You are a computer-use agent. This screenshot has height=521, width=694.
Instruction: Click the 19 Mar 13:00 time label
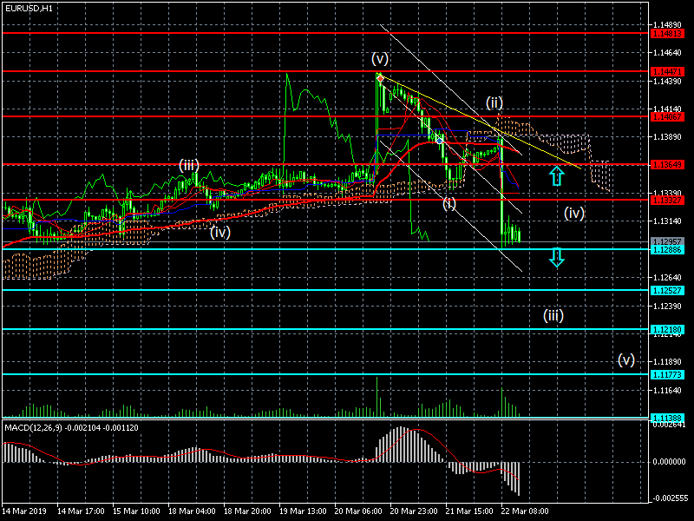coord(303,511)
